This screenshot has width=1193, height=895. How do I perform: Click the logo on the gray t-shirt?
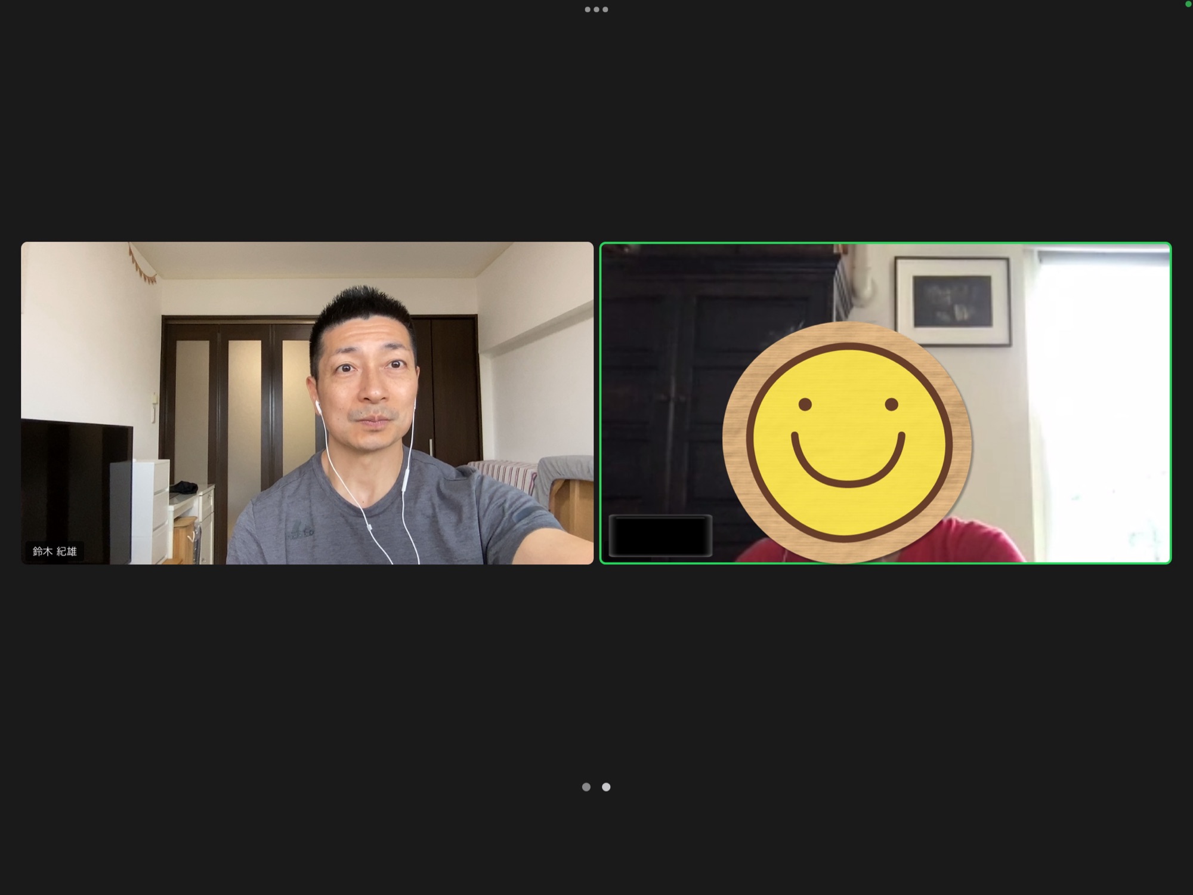click(x=300, y=530)
